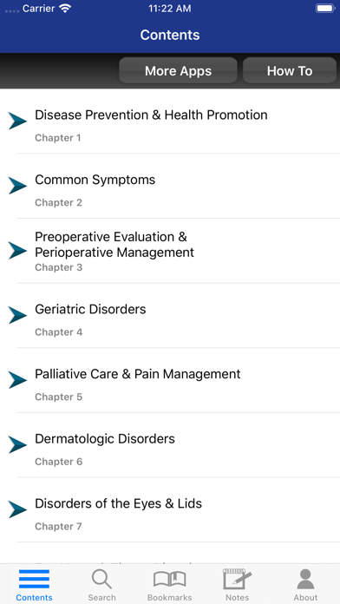Tap the Contents list icon

coord(34,579)
